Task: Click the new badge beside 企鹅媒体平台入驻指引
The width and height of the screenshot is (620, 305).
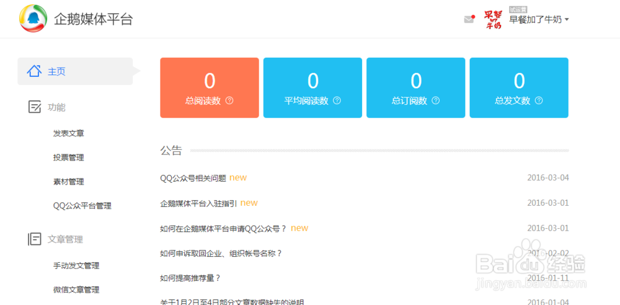Action: [249, 203]
